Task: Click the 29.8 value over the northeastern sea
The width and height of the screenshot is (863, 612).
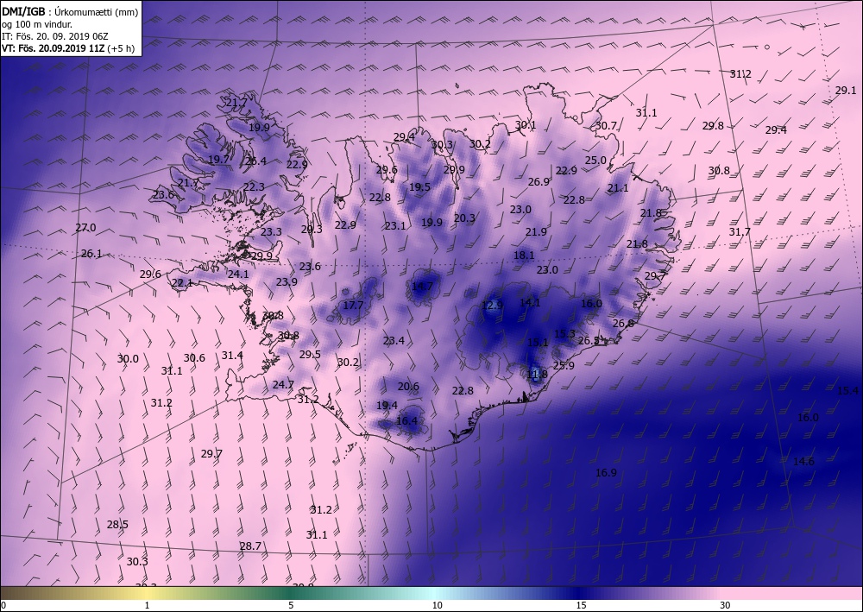Action: pos(713,126)
